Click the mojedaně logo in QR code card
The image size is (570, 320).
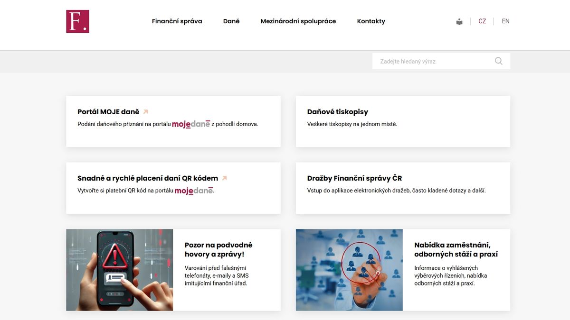pos(194,191)
